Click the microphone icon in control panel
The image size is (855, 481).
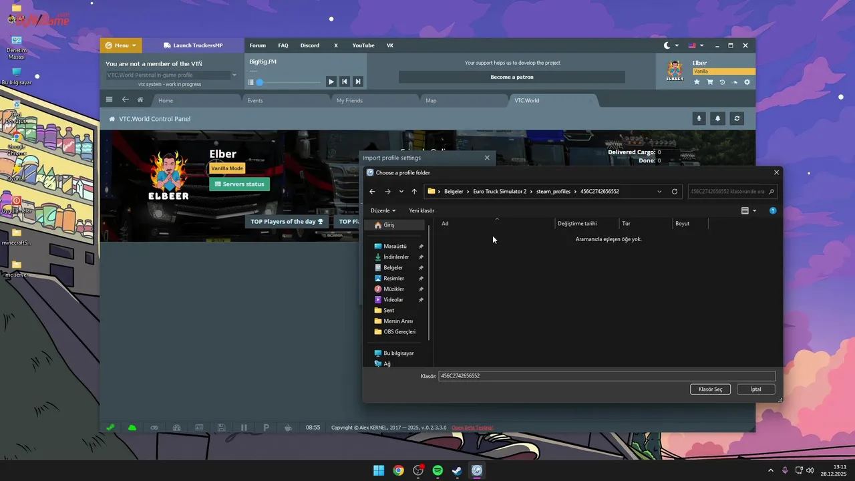699,118
